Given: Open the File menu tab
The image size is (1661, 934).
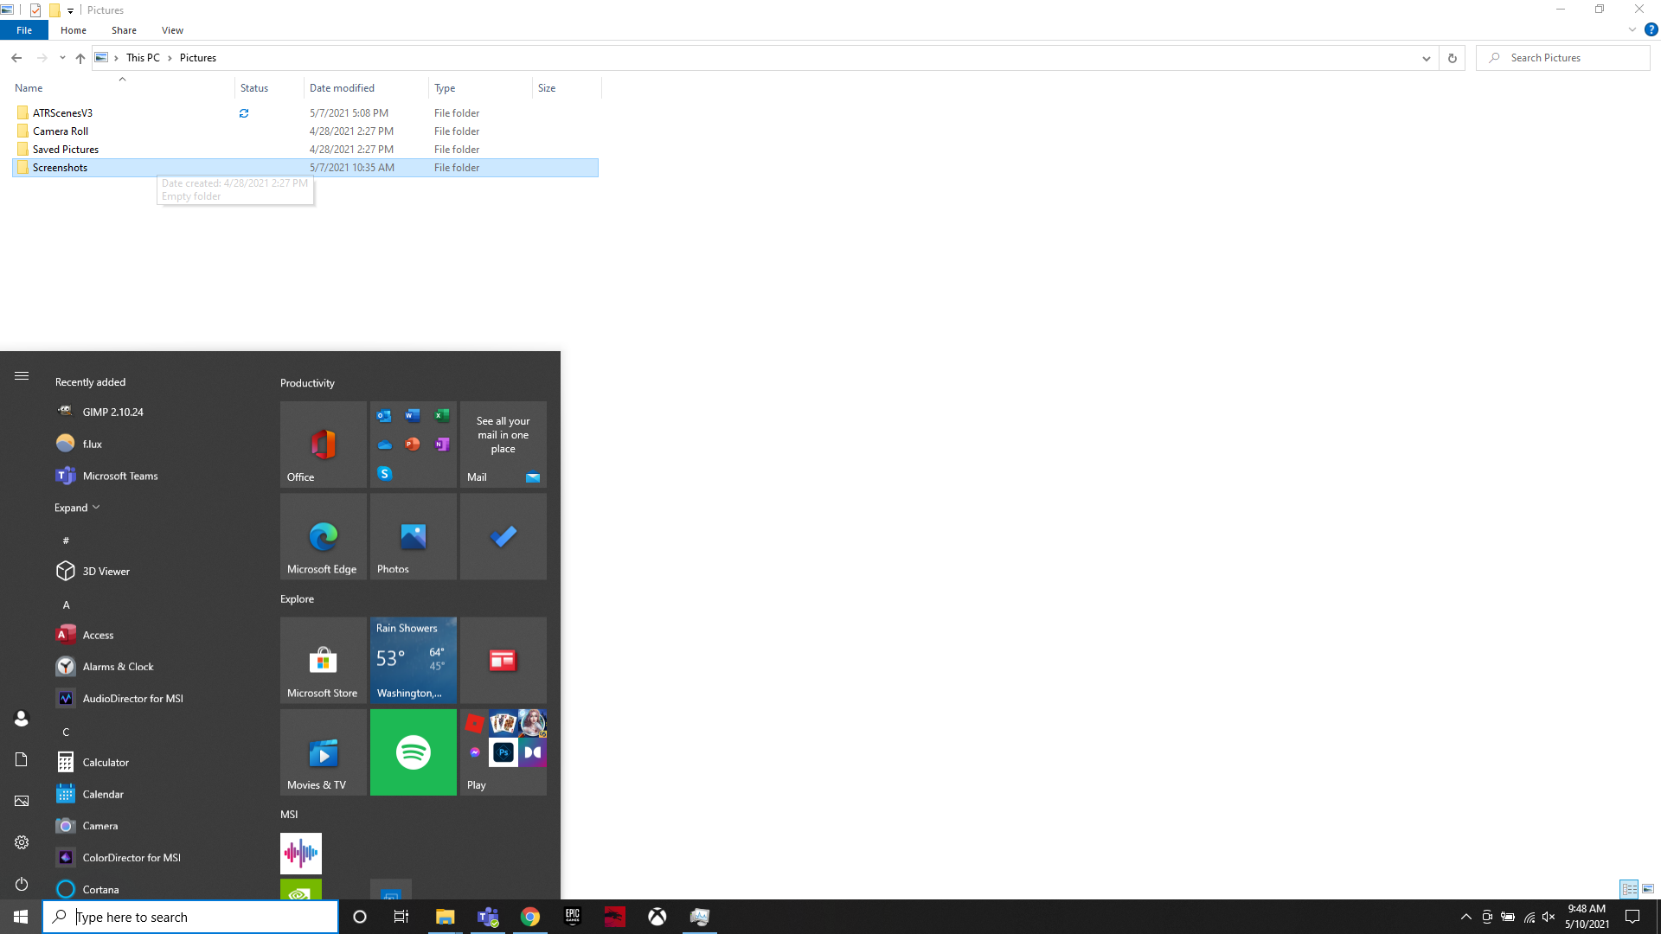Looking at the screenshot, I should (x=24, y=30).
